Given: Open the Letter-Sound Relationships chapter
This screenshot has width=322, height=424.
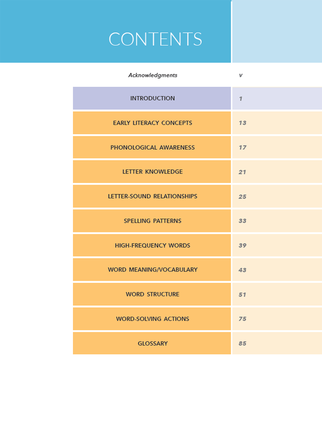Looking at the screenshot, I should point(152,196).
